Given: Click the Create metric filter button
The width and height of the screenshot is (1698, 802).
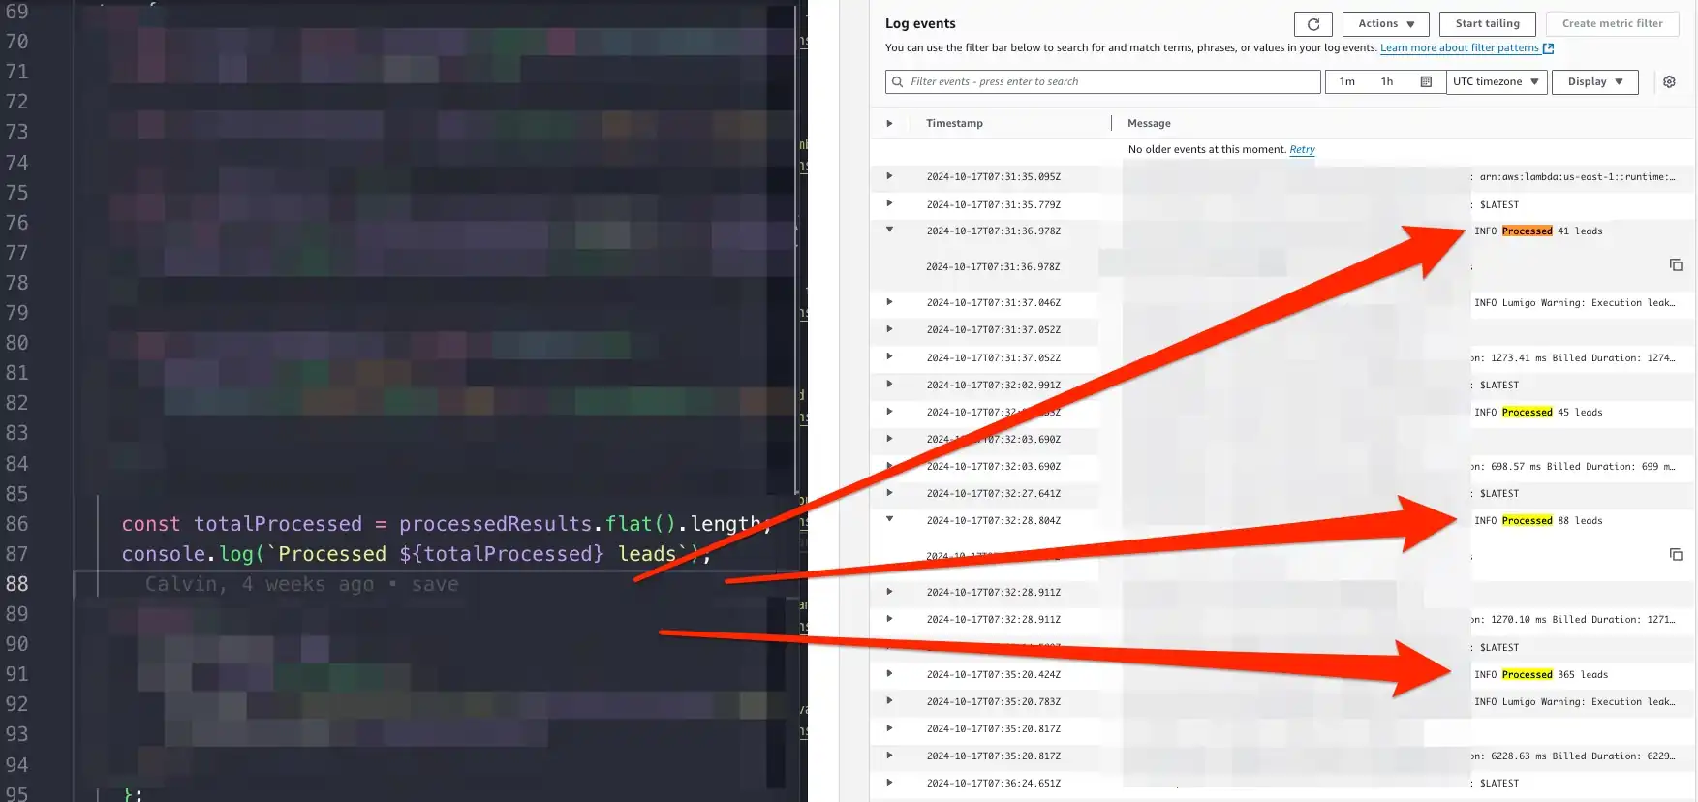Looking at the screenshot, I should click(1612, 24).
